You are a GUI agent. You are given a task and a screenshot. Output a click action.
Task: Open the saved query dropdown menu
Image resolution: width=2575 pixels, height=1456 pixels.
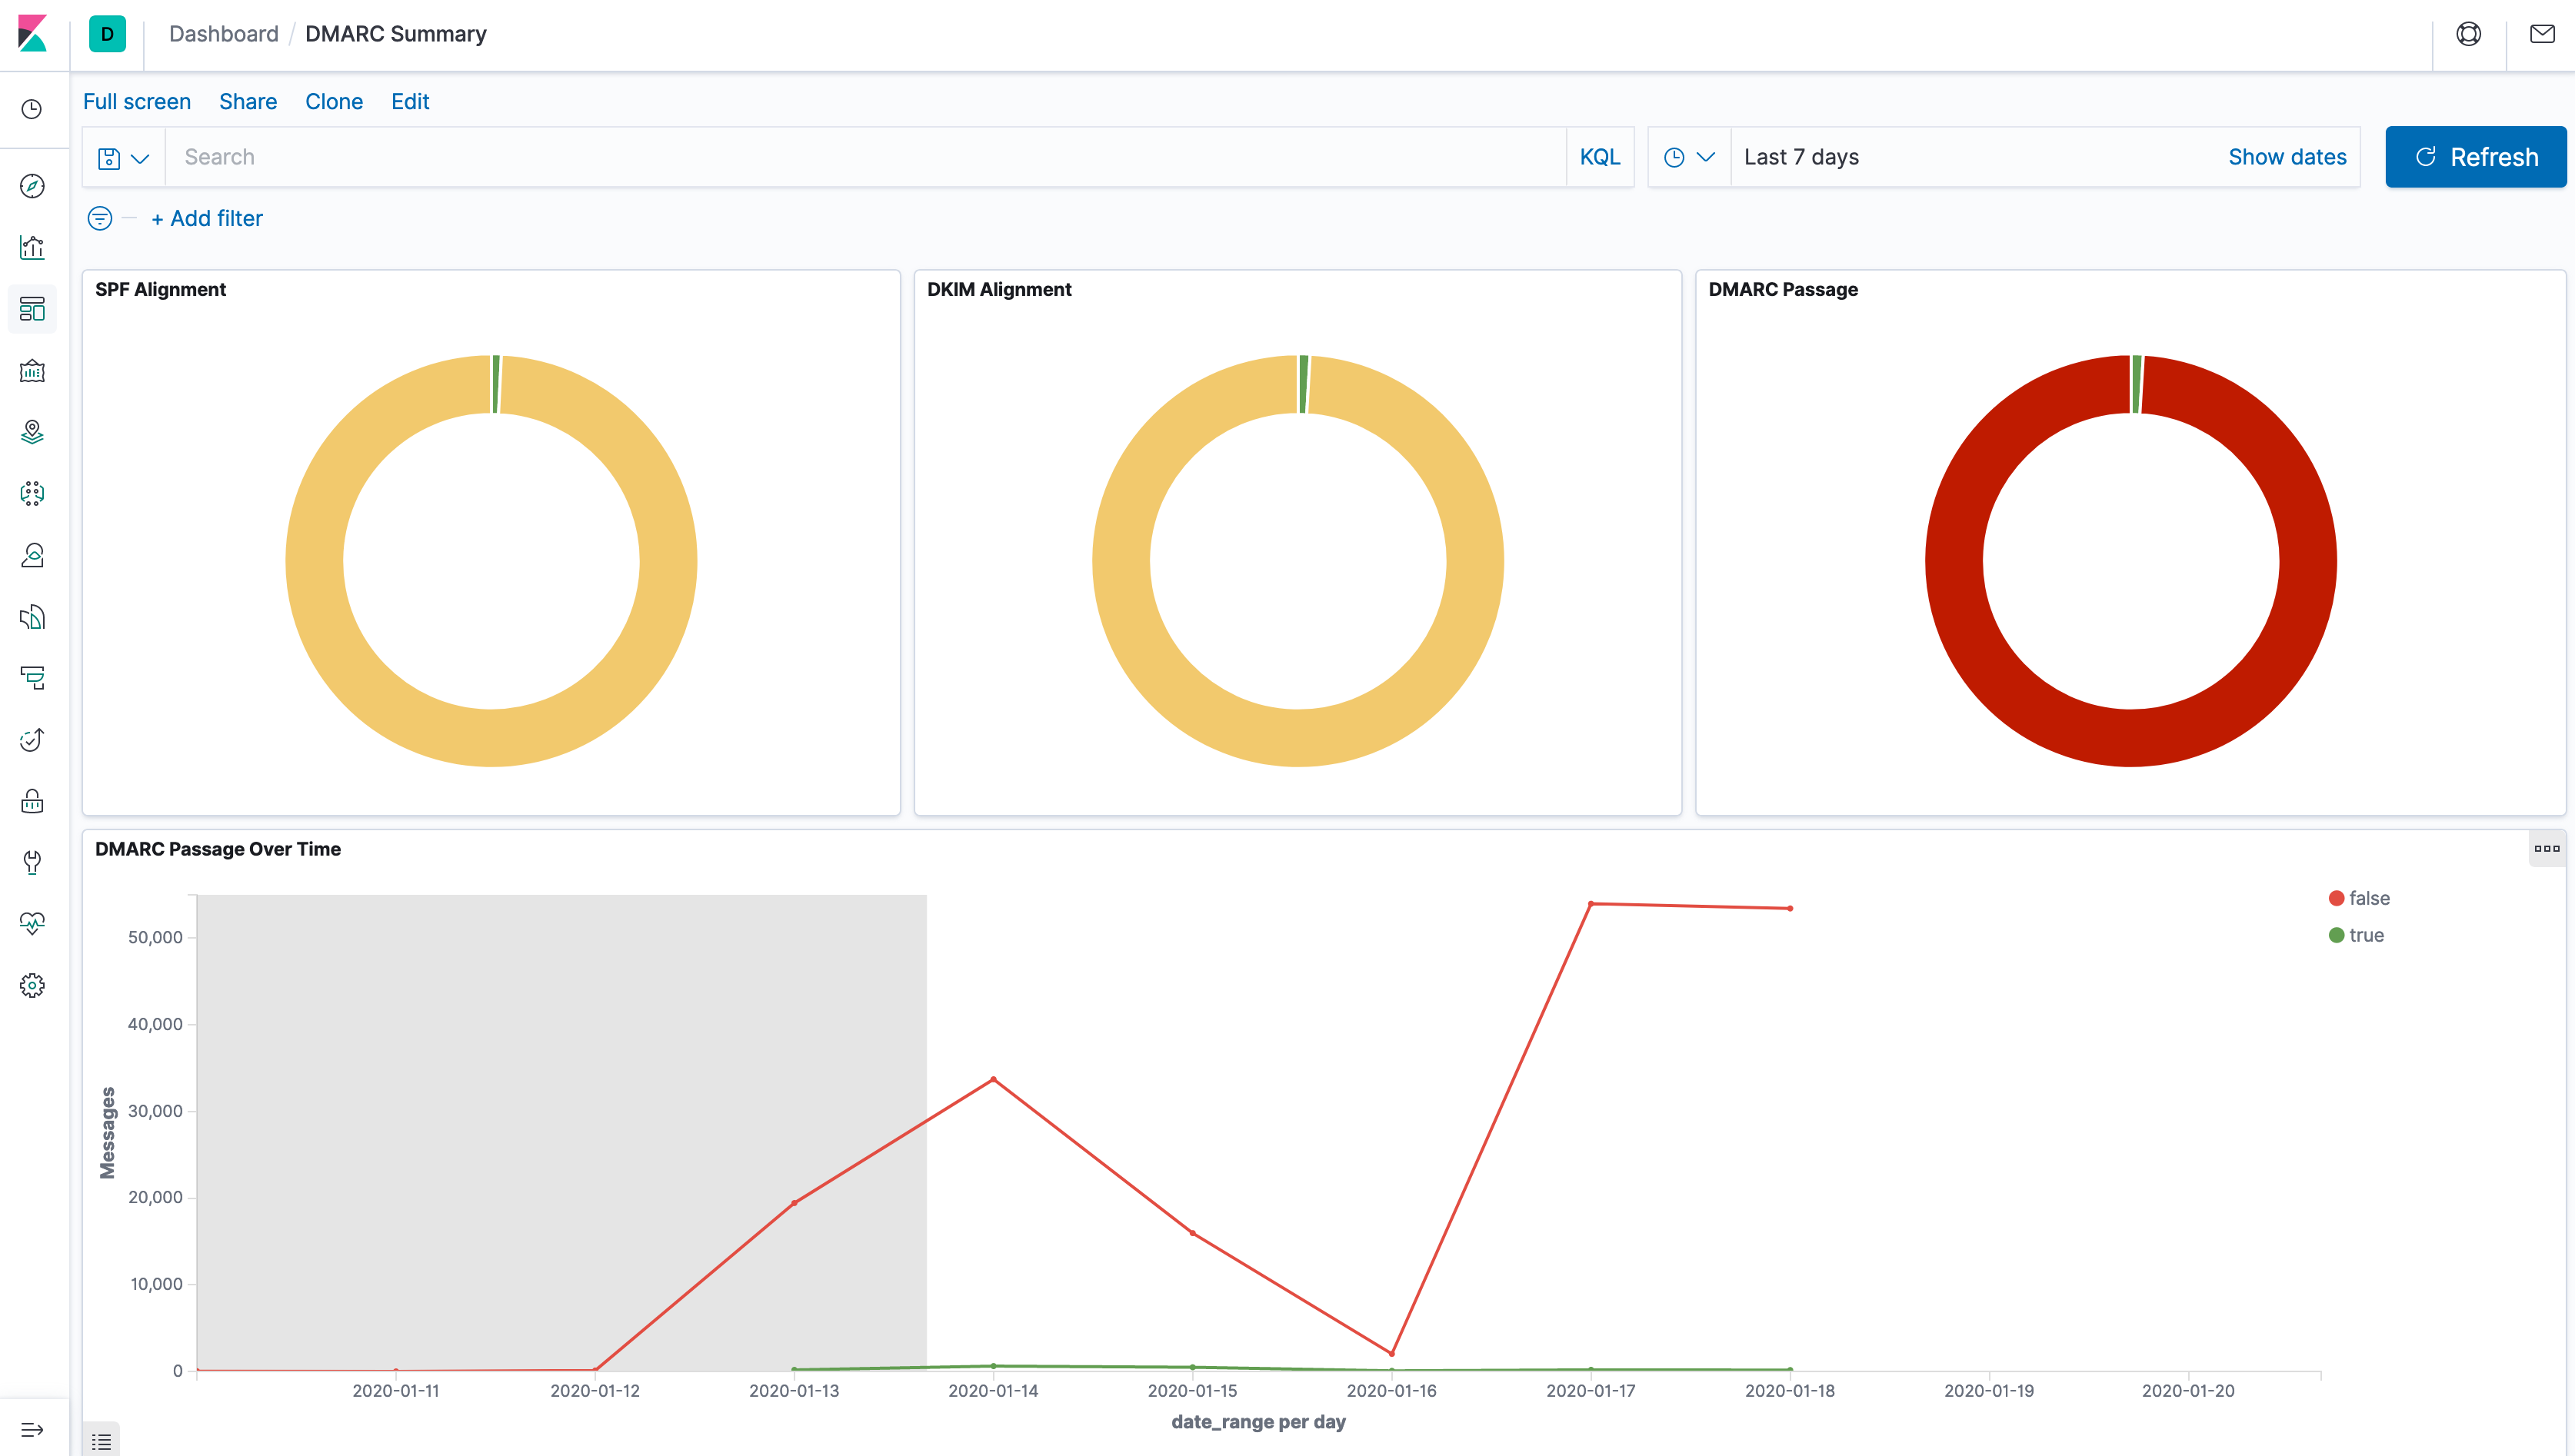pos(123,158)
